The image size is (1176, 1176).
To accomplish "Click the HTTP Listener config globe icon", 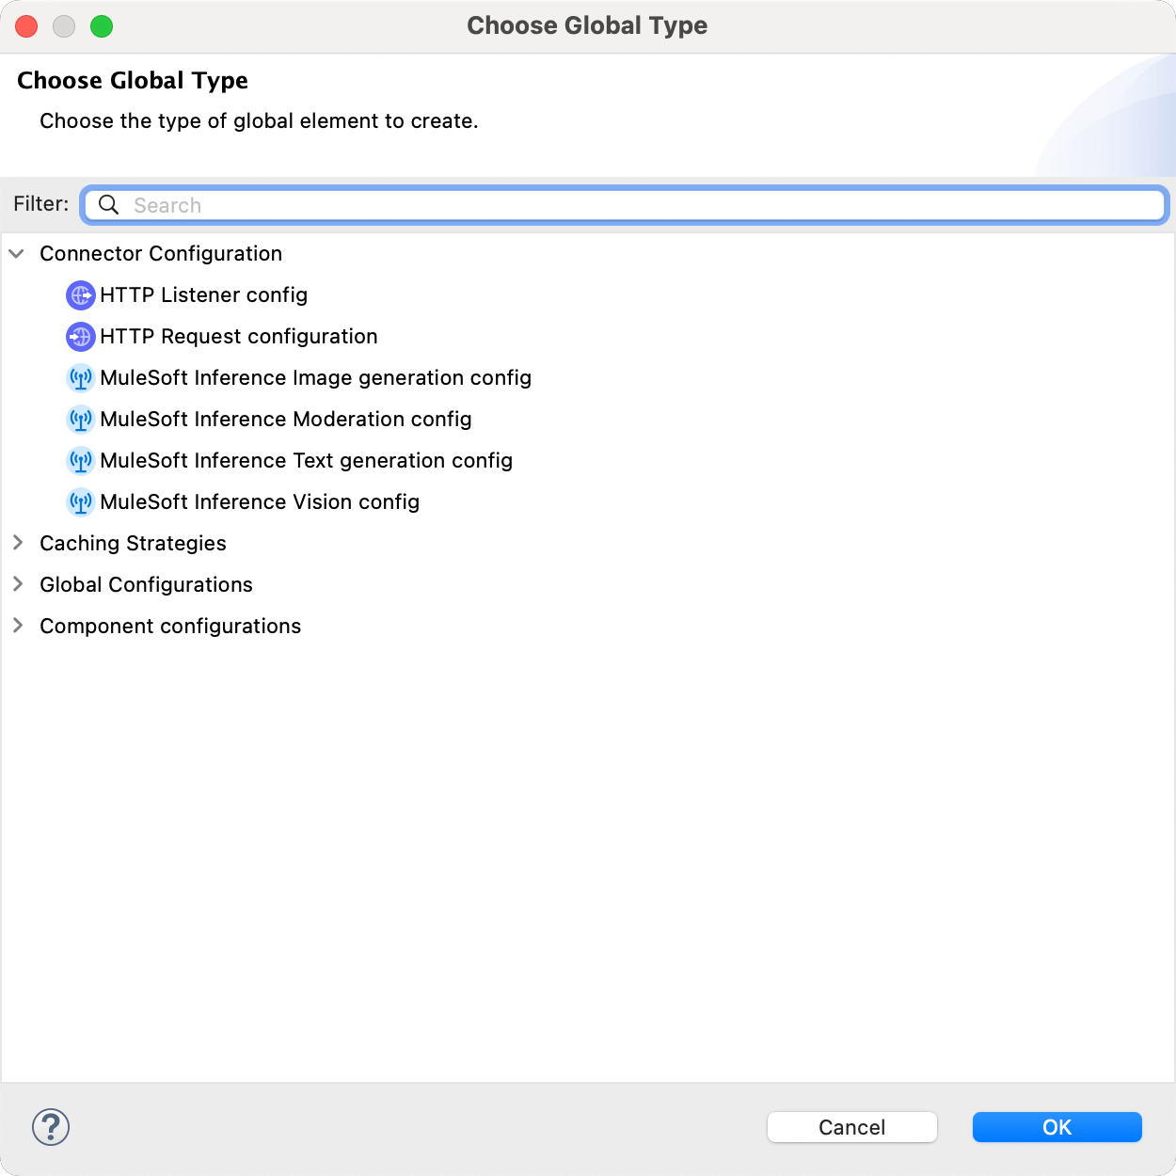I will (x=81, y=295).
